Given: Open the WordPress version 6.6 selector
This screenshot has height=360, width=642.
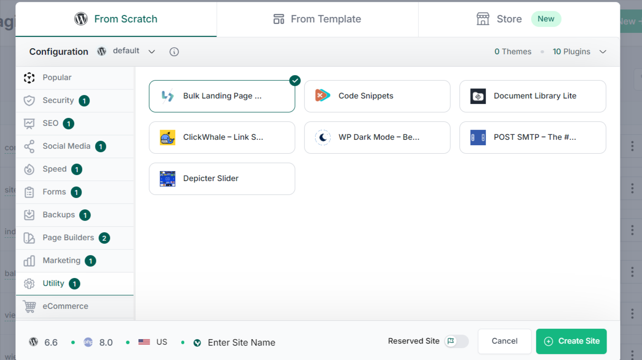Looking at the screenshot, I should coord(43,342).
